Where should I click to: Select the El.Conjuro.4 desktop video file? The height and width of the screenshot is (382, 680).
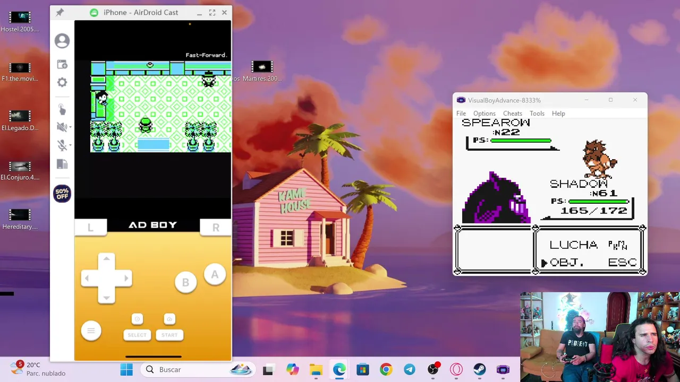click(20, 170)
